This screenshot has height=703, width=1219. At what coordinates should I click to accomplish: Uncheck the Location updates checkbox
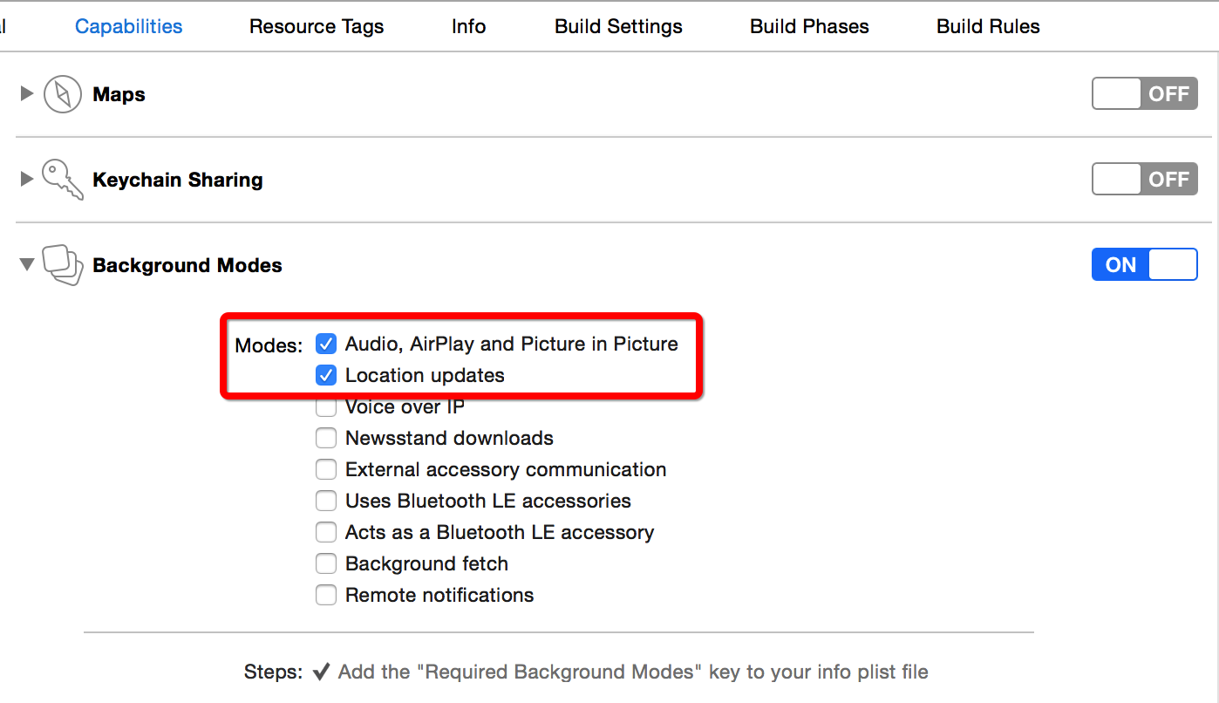(x=326, y=375)
